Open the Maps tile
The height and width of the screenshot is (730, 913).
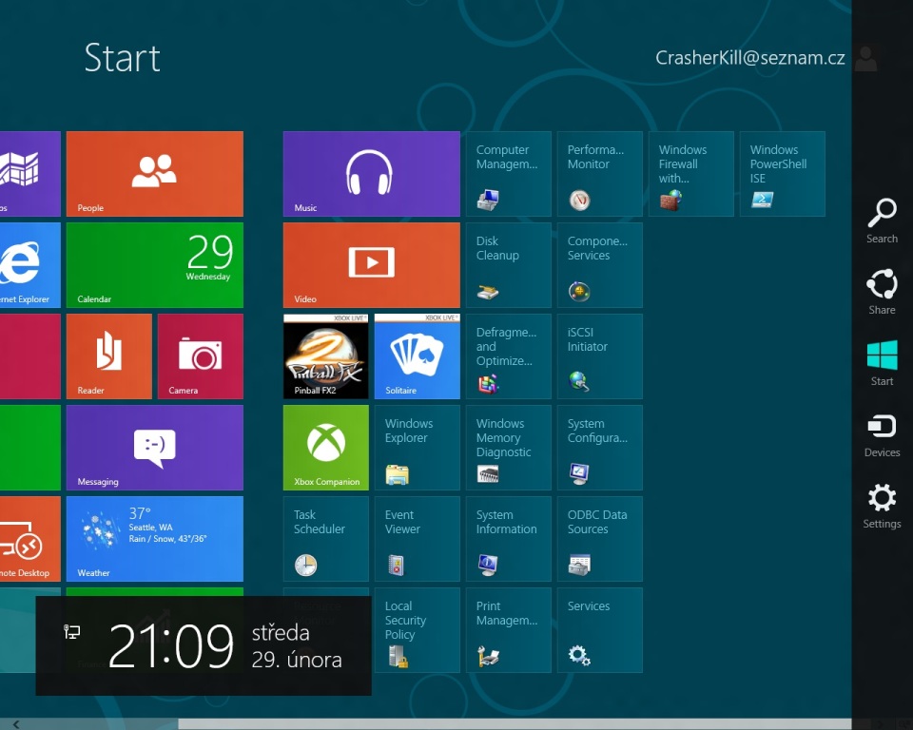(x=30, y=174)
